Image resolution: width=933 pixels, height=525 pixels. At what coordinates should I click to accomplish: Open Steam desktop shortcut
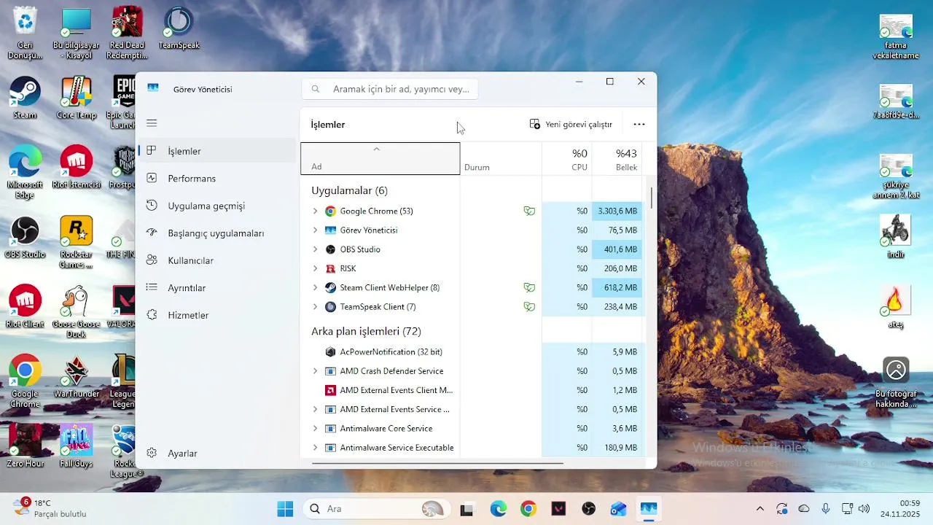[x=25, y=98]
